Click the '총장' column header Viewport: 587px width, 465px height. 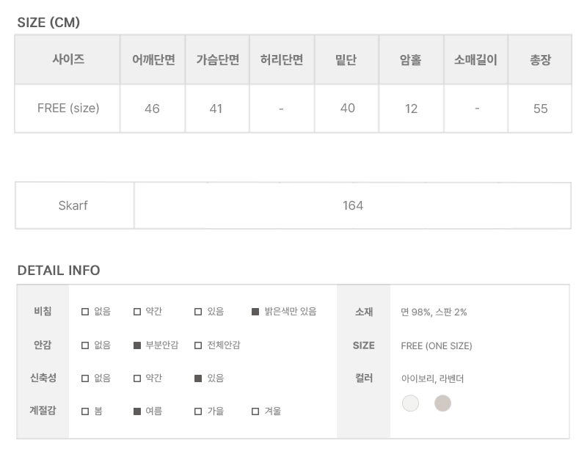[x=540, y=60]
